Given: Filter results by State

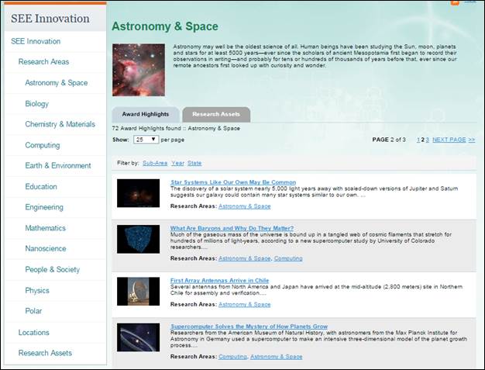Looking at the screenshot, I should pos(194,163).
